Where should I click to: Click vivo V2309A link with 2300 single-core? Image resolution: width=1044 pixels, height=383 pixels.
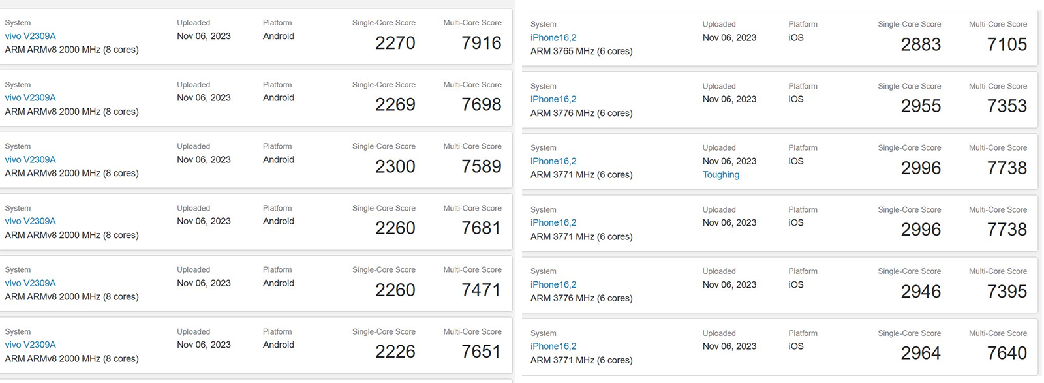tap(30, 160)
